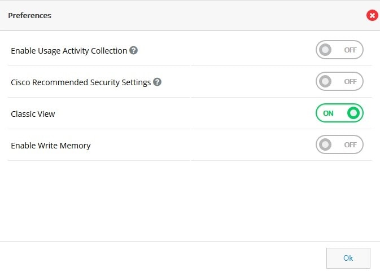The image size is (380, 276).
Task: Click OFF text on Cisco Security switch
Action: tap(350, 81)
